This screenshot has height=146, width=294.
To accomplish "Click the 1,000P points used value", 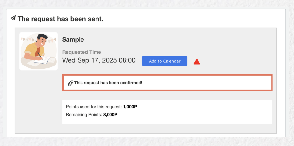I will pos(130,107).
